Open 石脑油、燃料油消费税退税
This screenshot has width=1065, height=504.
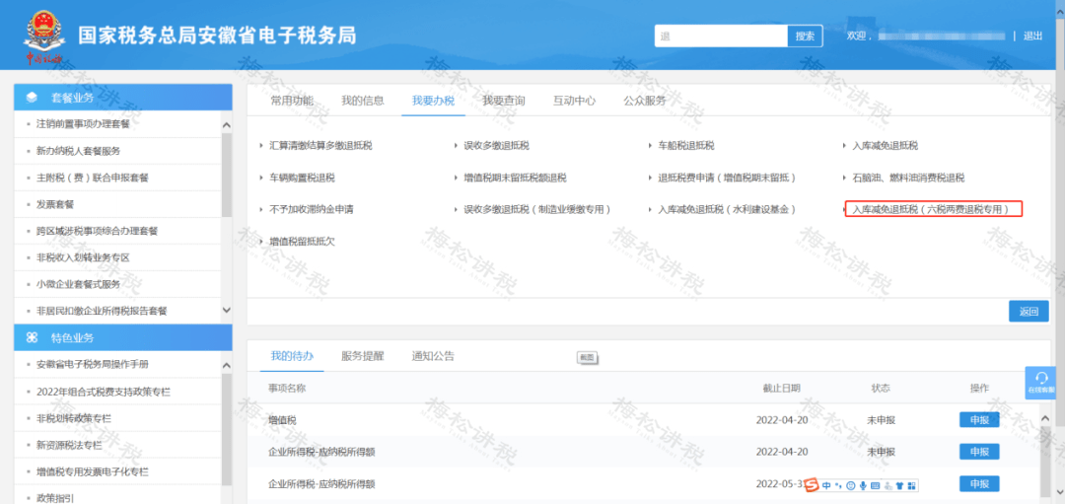click(908, 178)
